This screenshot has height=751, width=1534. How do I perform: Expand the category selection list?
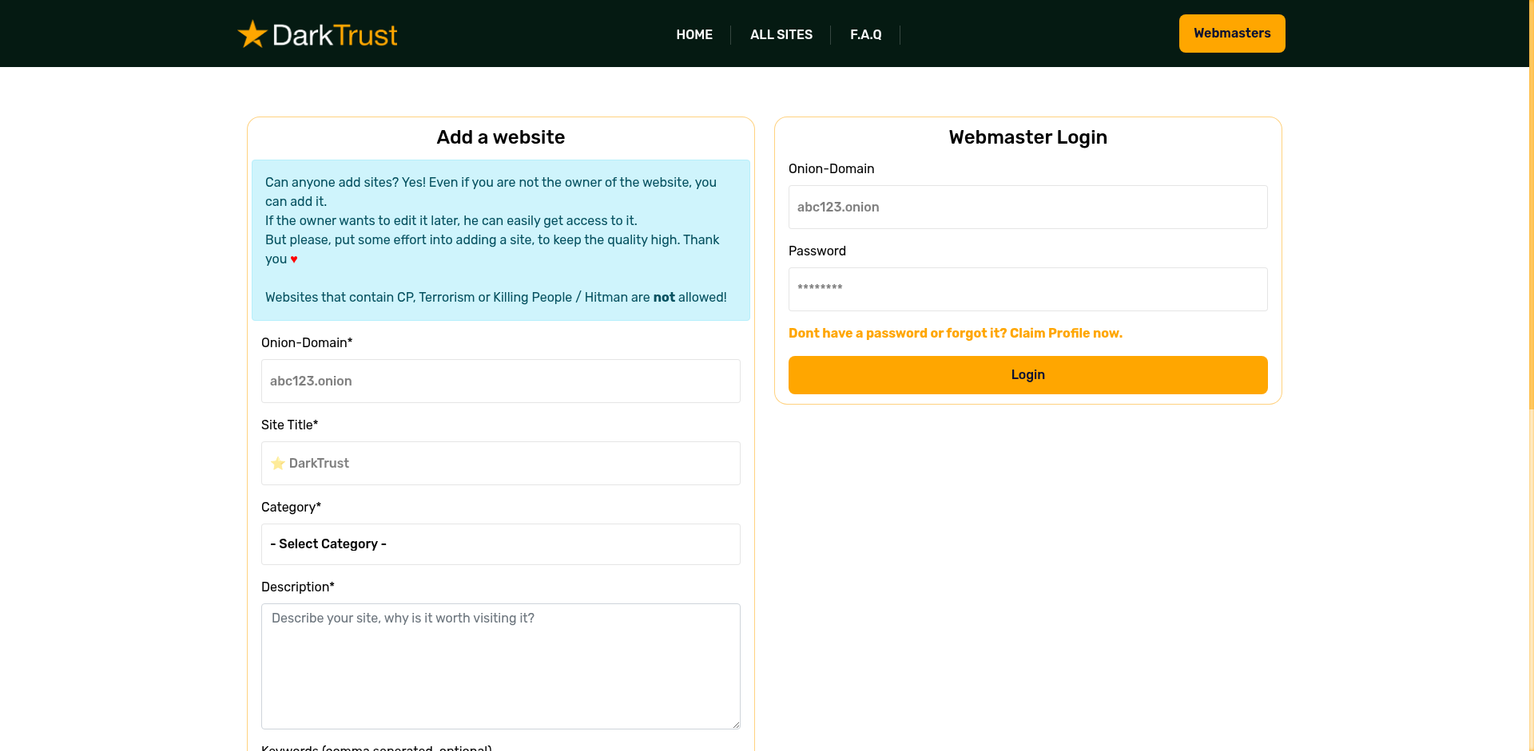click(500, 544)
